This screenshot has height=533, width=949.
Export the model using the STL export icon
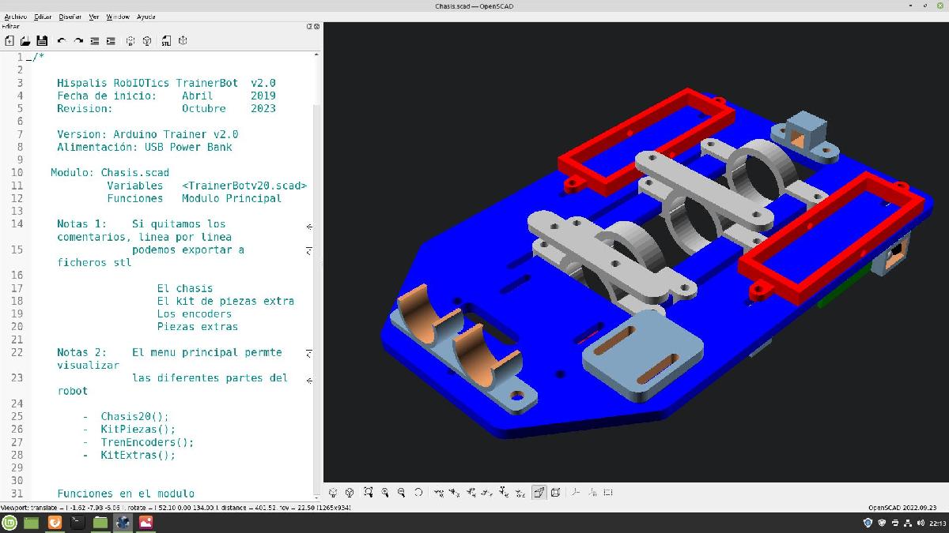pyautogui.click(x=166, y=41)
